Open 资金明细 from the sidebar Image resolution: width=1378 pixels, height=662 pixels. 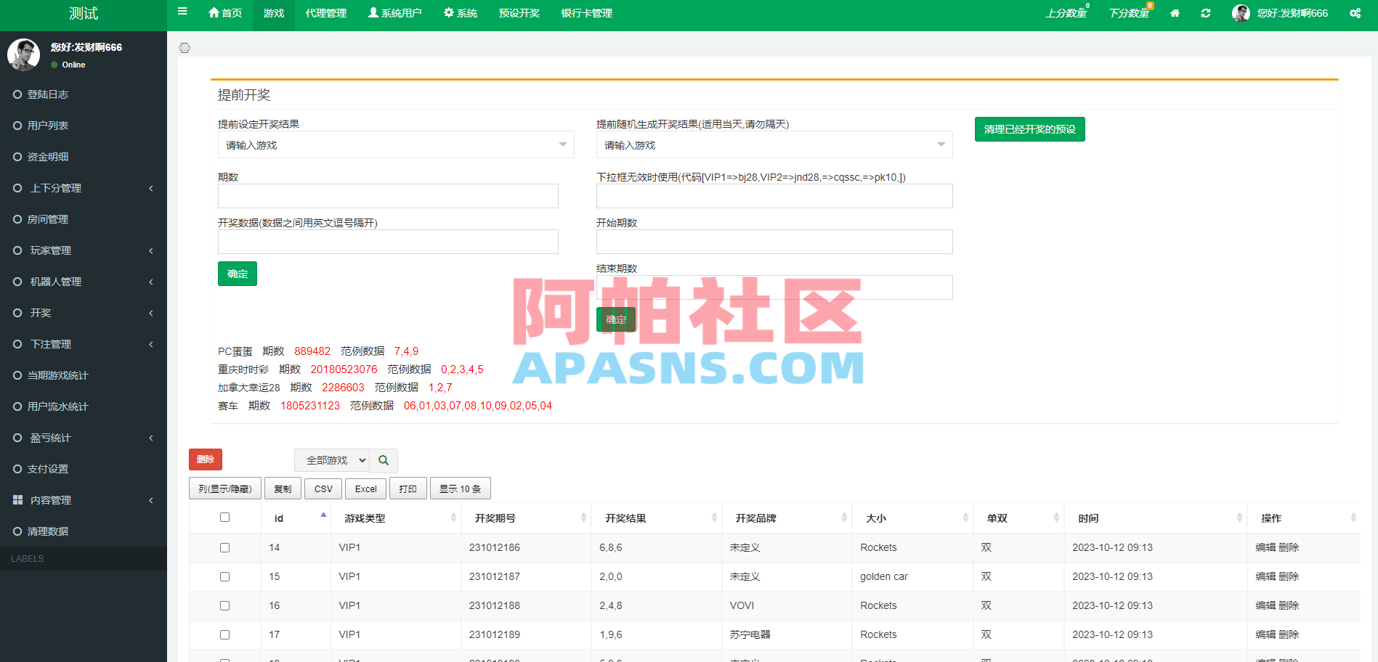click(46, 156)
